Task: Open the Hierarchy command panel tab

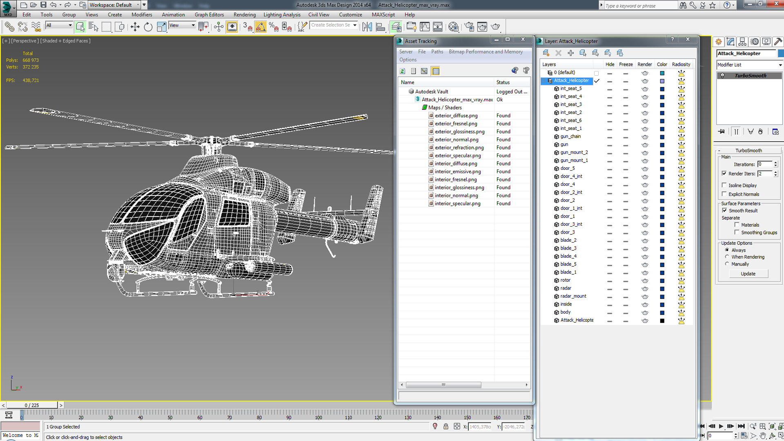Action: point(742,42)
